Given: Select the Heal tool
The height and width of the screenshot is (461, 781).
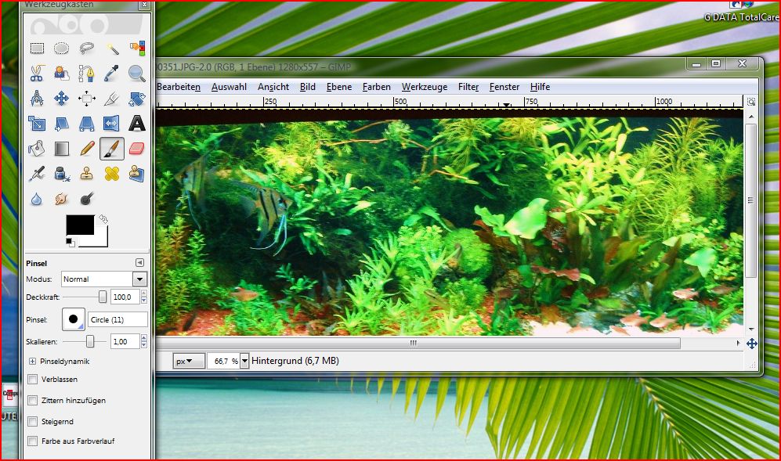Looking at the screenshot, I should click(112, 173).
